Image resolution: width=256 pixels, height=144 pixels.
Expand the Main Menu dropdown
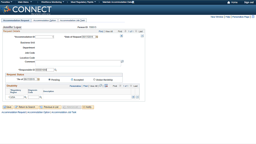tap(25, 2)
